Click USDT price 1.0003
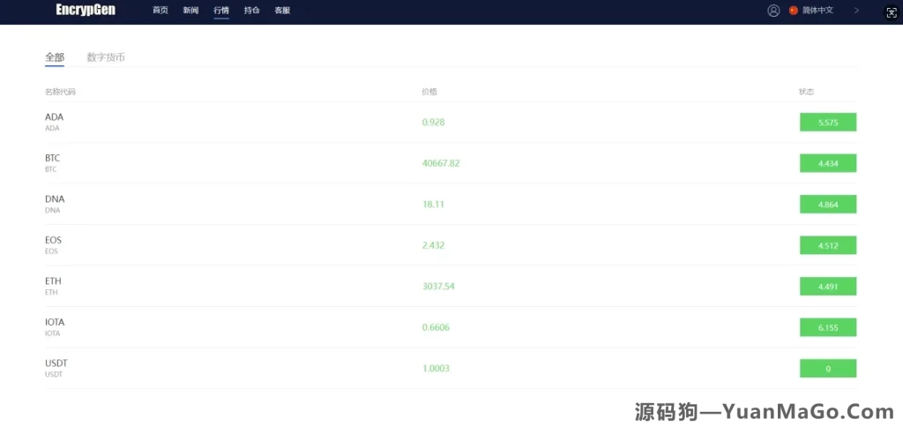This screenshot has width=903, height=434. 436,369
